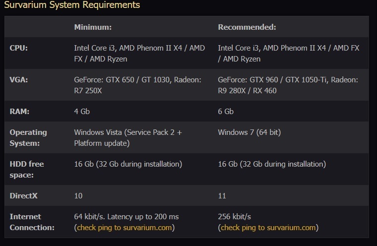Click the Windows Vista minimum OS text
Screen dimensions: 377x246
pos(128,138)
